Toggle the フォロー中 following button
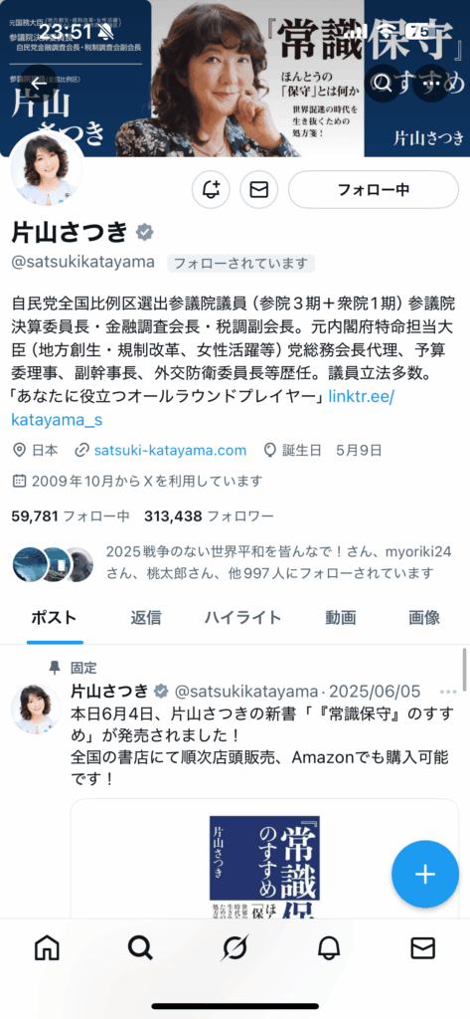The width and height of the screenshot is (470, 1019). 374,190
